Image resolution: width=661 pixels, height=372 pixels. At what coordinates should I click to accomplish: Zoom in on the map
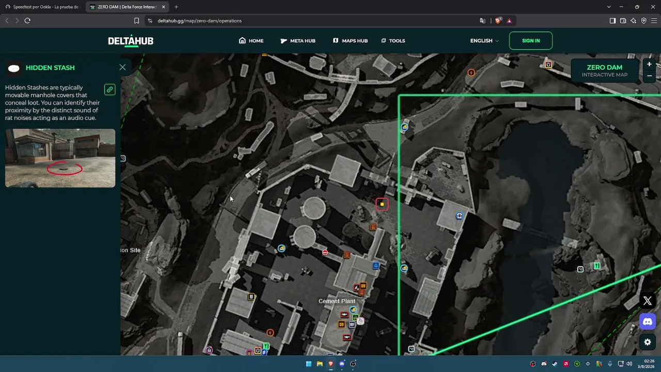pos(650,65)
